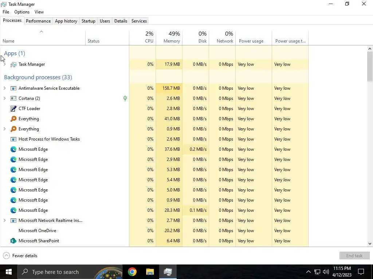Click the Host Process for Windows Tasks icon
Viewport: 373px width, 279px height.
pyautogui.click(x=13, y=139)
